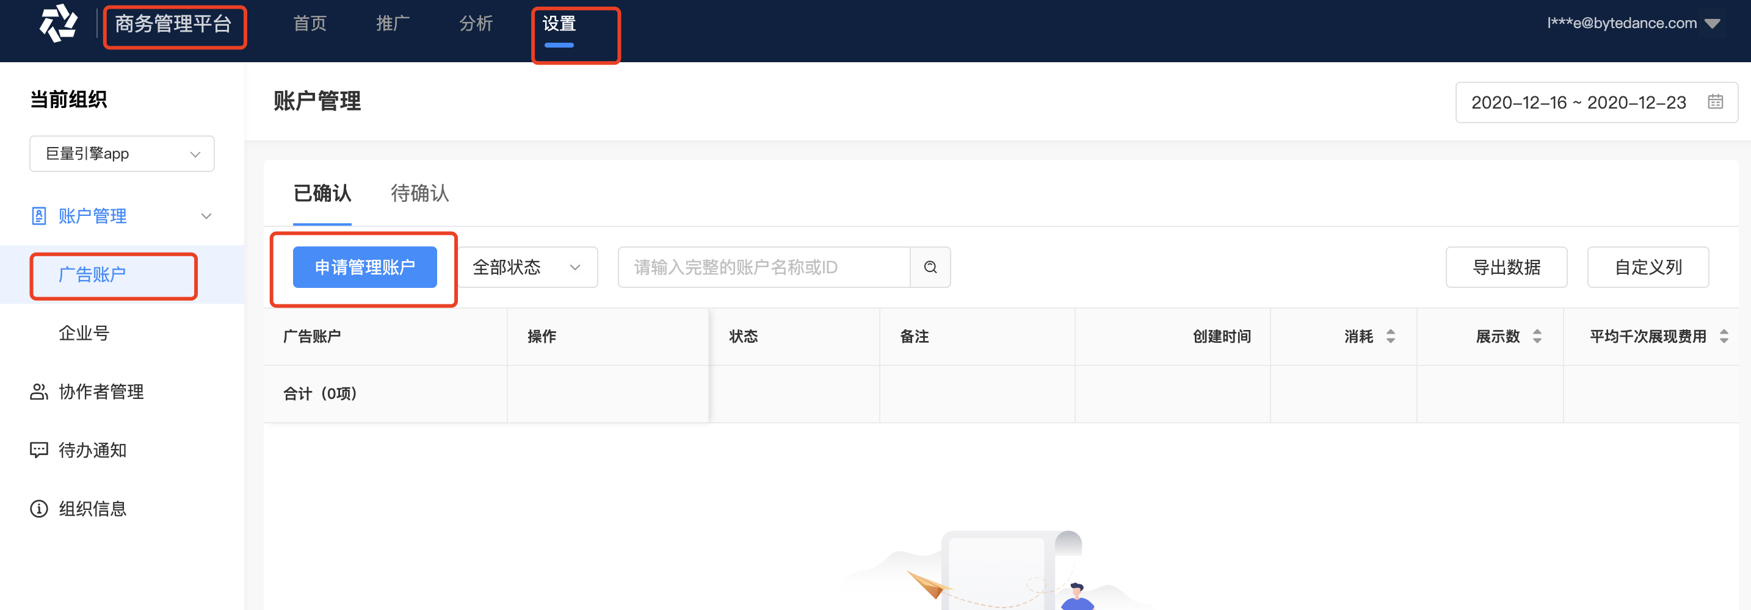Click the search magnifier icon button
The width and height of the screenshot is (1751, 610).
930,268
